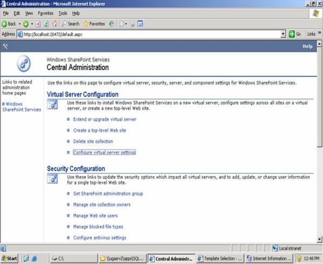Screen dimensions: 323x264
Task: Open the Search pane in toolbar
Action: [71, 24]
